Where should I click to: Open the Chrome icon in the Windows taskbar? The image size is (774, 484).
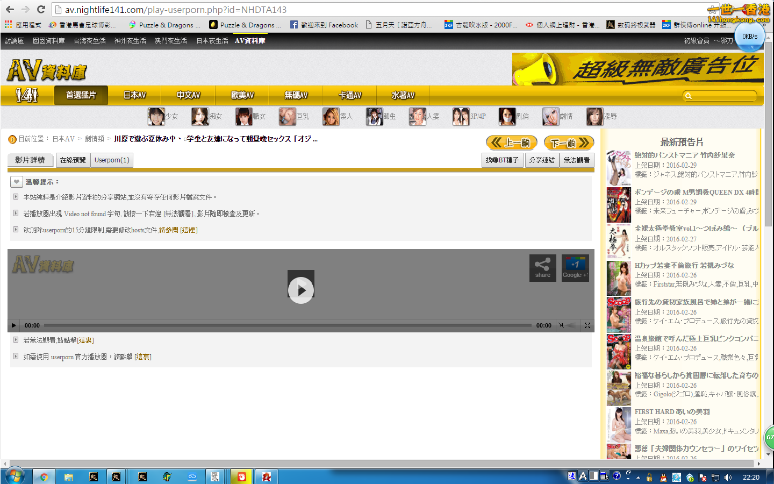pos(44,476)
